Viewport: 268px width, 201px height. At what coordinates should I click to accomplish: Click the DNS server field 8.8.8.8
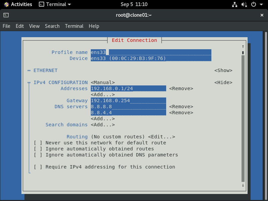[128, 107]
